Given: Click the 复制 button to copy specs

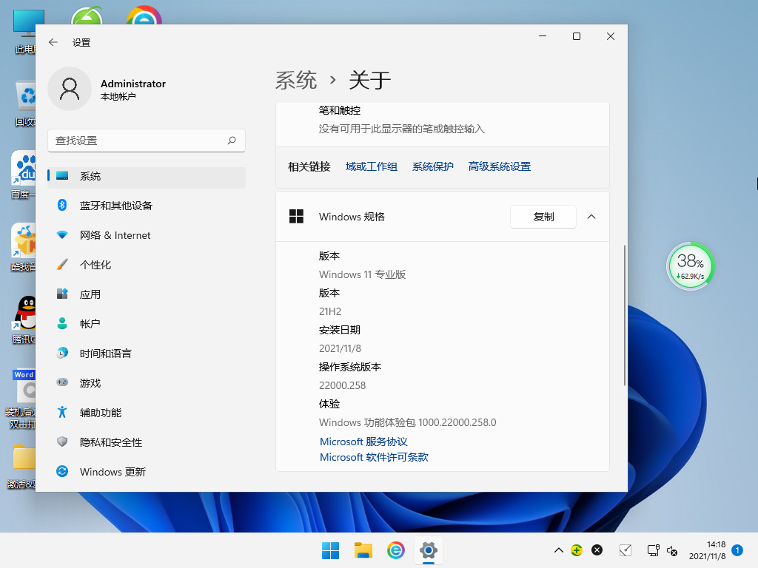Looking at the screenshot, I should point(543,217).
